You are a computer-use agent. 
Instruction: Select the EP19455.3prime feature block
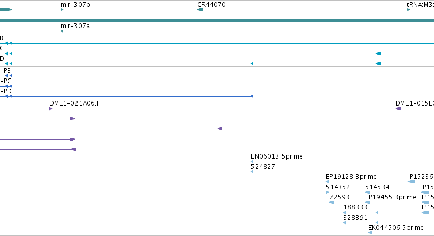coord(368,202)
